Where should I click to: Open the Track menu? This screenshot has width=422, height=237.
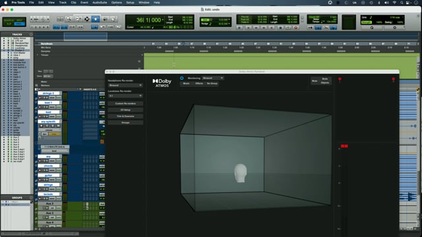pyautogui.click(x=63, y=3)
